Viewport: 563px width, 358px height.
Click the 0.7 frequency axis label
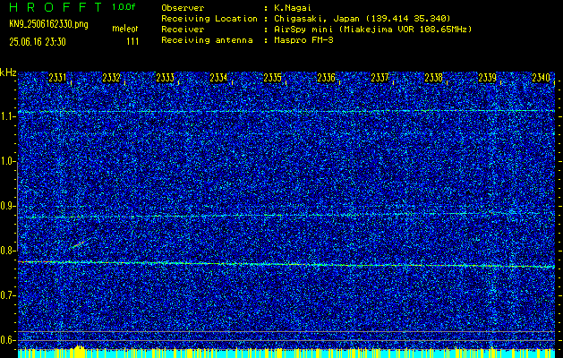coord(8,295)
